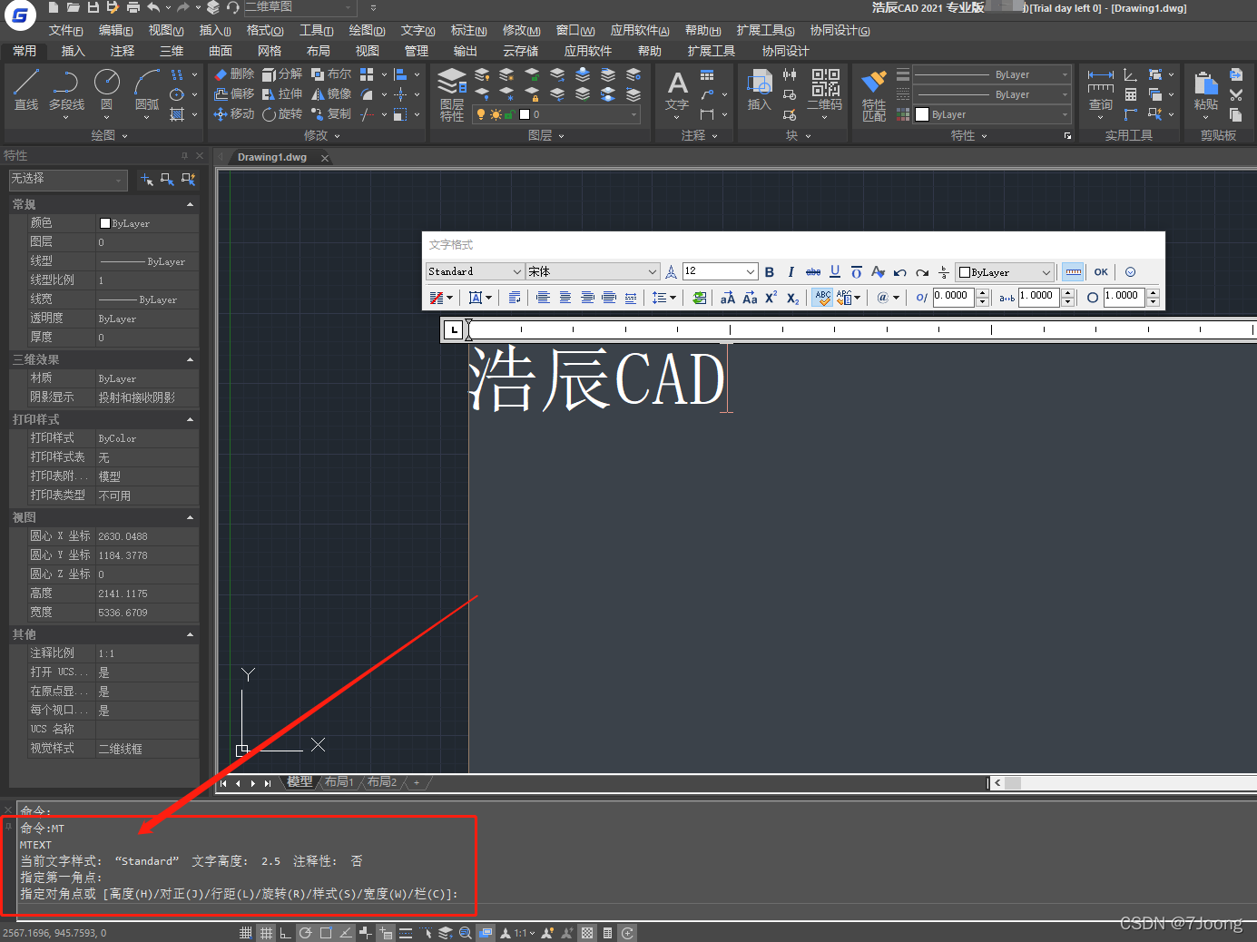Select the 圆 circle tool
Viewport: 1257px width, 942px height.
106,90
